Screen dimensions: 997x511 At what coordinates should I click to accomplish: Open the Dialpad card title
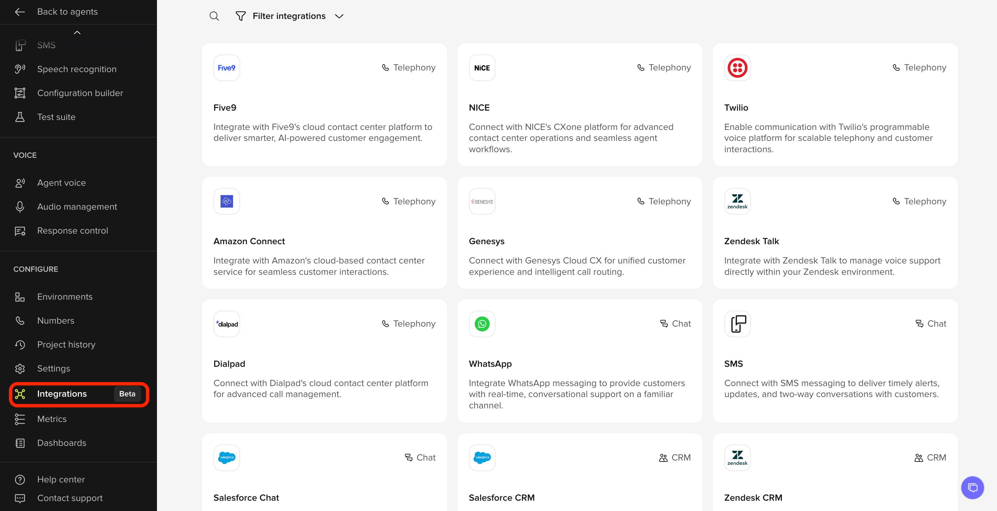[x=229, y=364]
